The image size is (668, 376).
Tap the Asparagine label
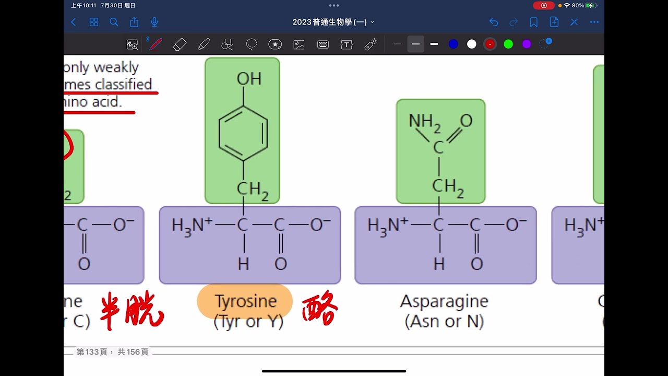click(x=444, y=301)
